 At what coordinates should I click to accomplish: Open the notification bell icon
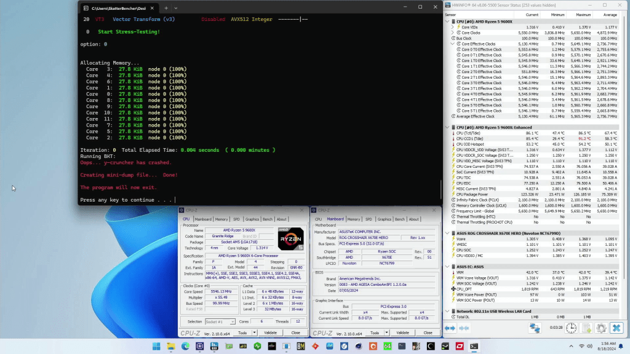[x=621, y=346]
